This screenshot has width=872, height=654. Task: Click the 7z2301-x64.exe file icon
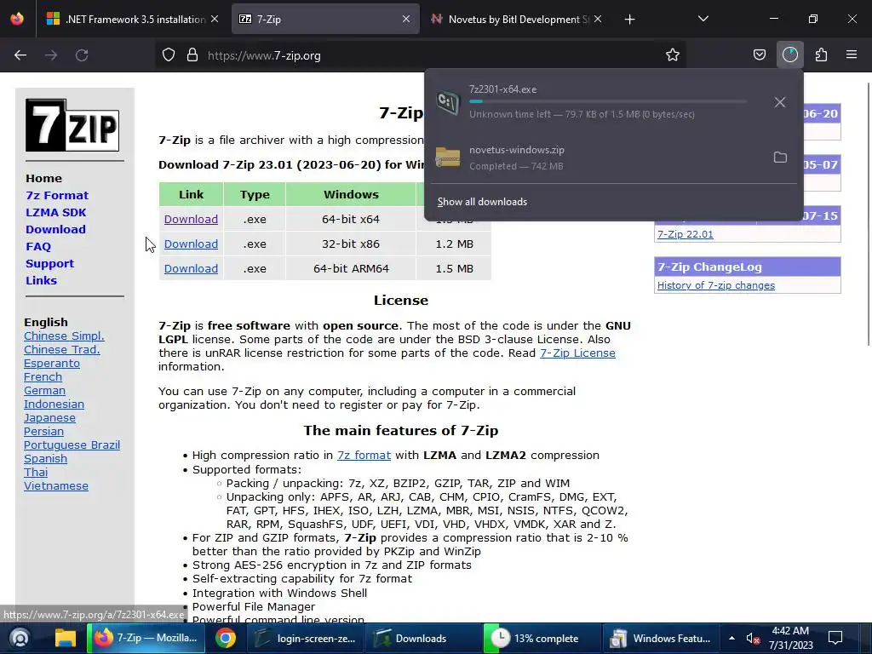click(448, 102)
